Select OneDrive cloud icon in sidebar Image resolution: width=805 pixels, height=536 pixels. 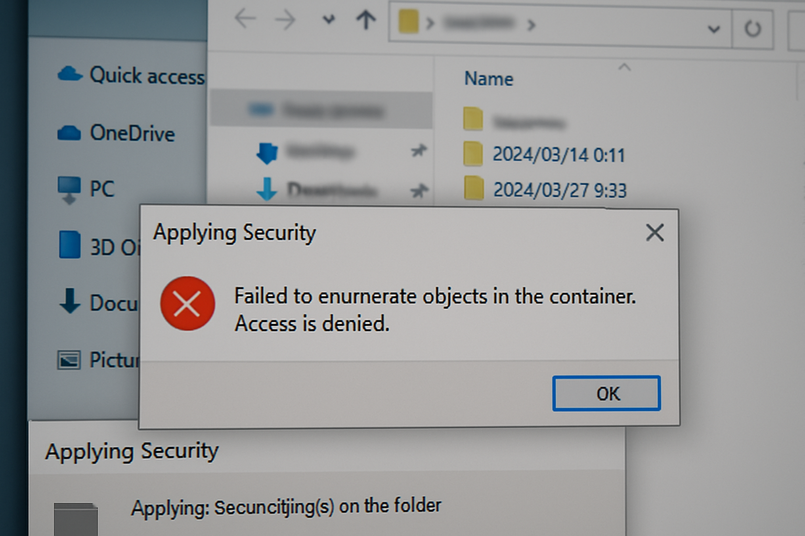69,133
